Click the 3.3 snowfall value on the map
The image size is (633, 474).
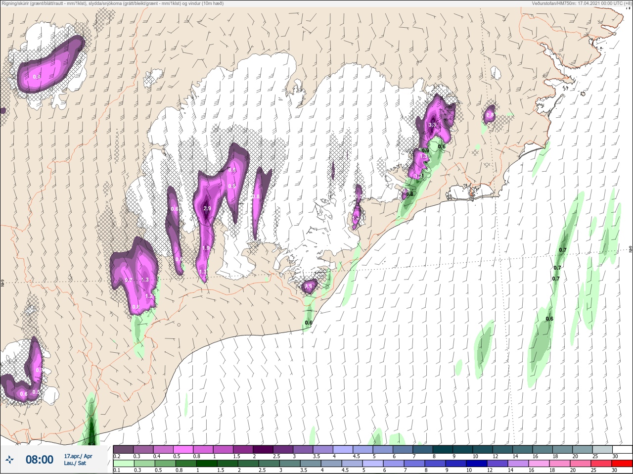point(432,125)
